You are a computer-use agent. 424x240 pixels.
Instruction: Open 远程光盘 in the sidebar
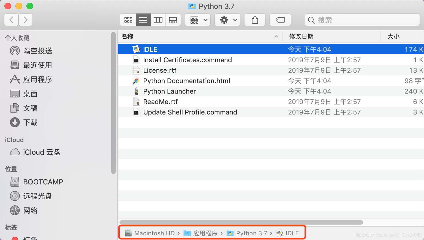click(x=38, y=196)
